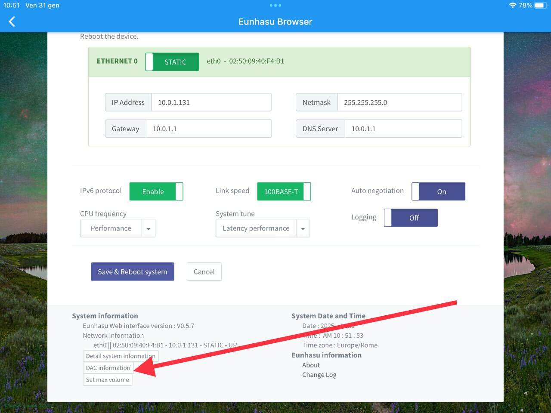Screen dimensions: 551x413
Task: Tap the three-dot multitasking indicator
Action: tap(275, 6)
